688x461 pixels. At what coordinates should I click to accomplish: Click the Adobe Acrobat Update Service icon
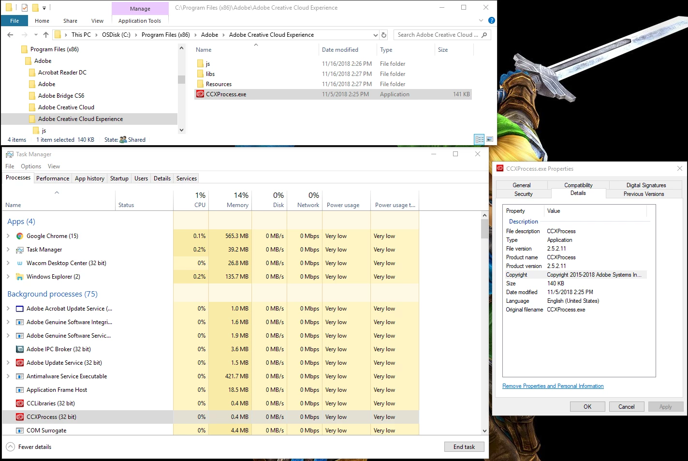[20, 309]
